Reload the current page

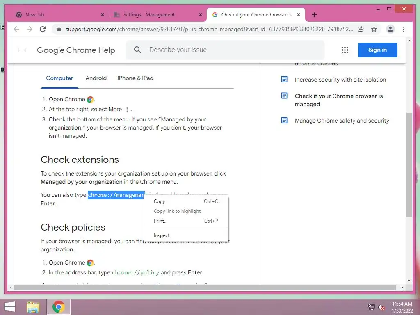(43, 29)
